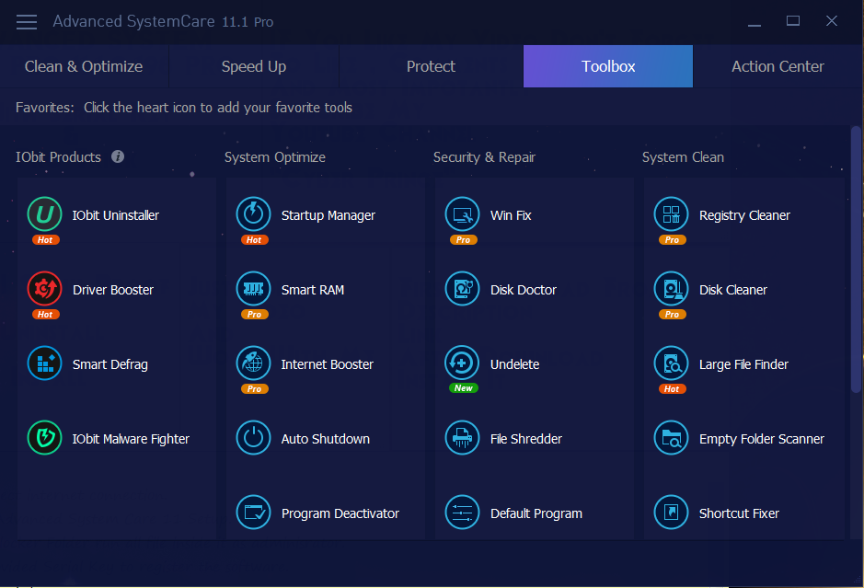Open the Startup Manager icon
The image size is (864, 588).
253,214
